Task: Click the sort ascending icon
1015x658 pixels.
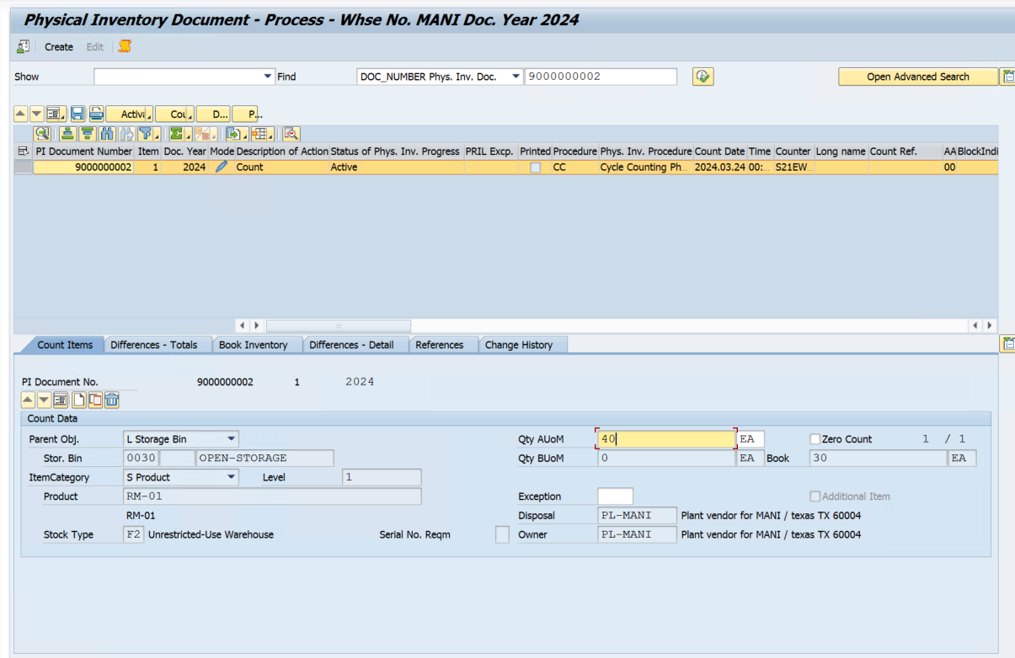Action: [x=67, y=134]
